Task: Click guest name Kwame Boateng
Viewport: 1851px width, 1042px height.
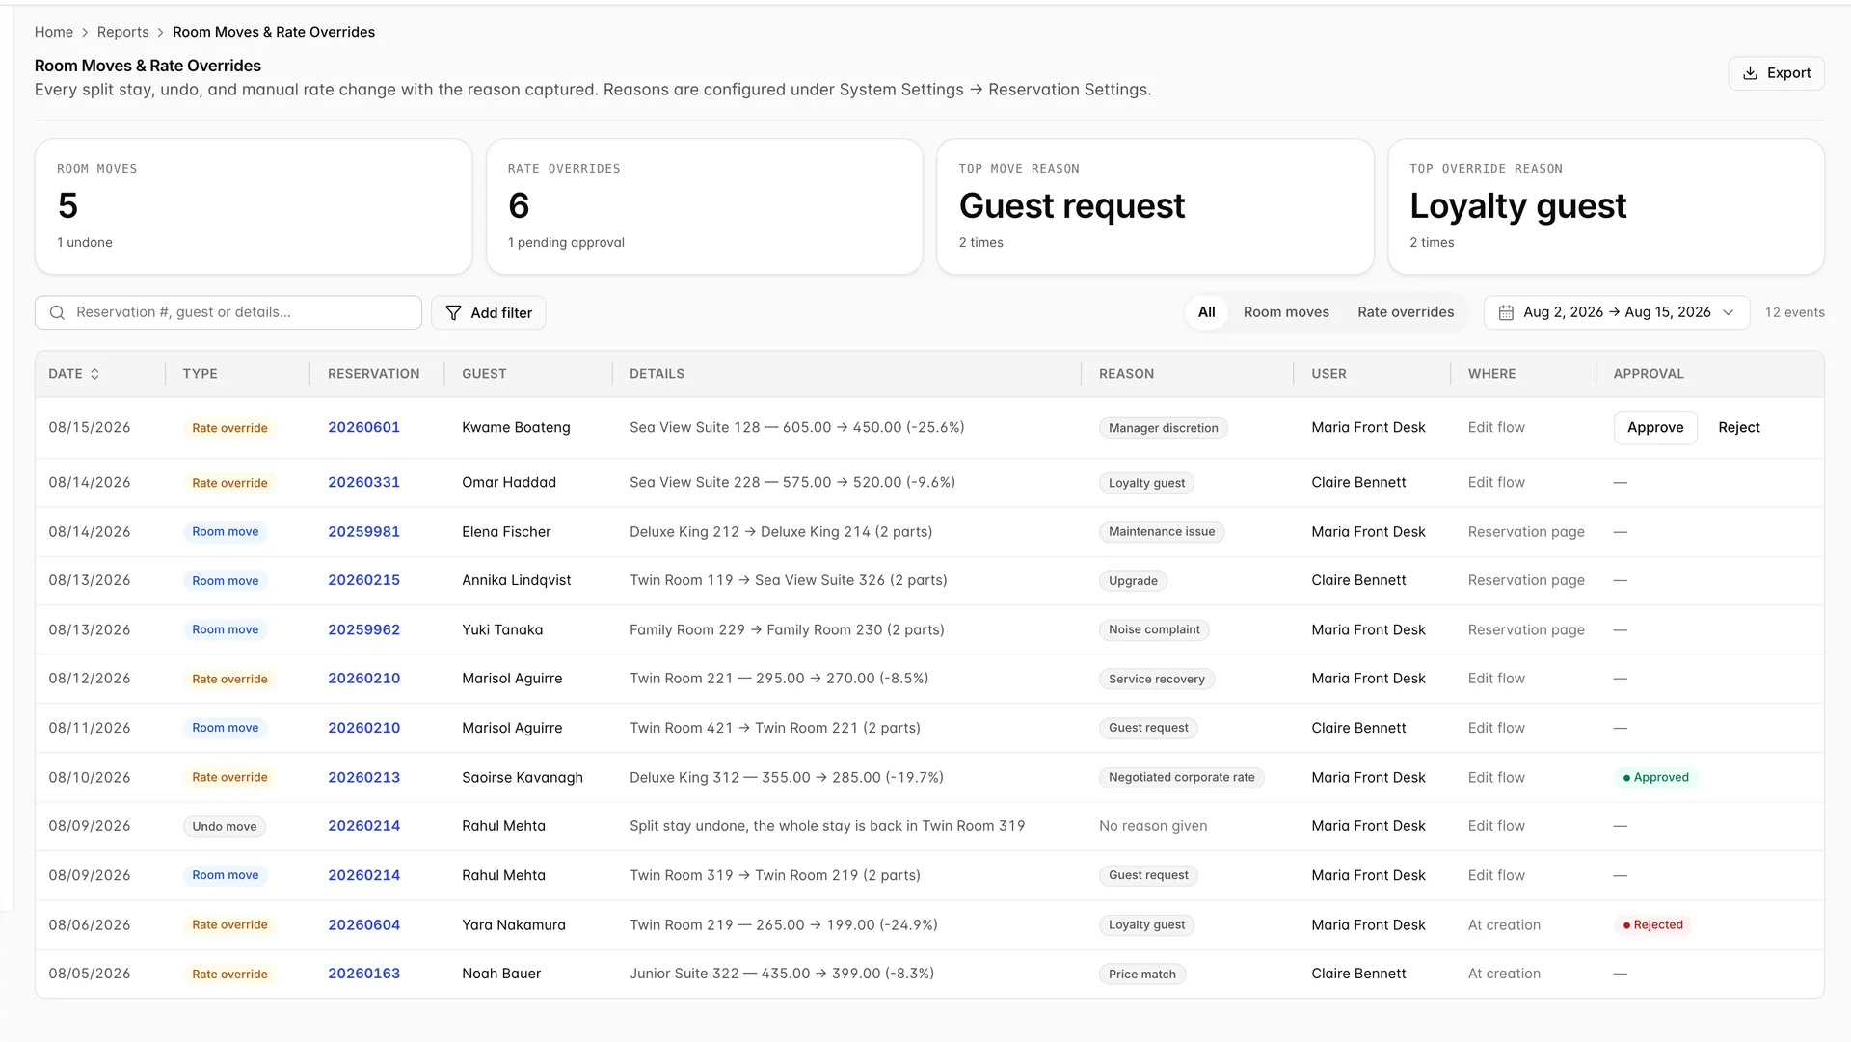Action: pyautogui.click(x=516, y=427)
